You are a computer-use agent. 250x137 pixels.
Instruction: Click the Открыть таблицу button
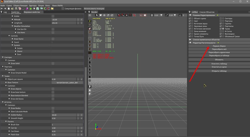(219, 71)
